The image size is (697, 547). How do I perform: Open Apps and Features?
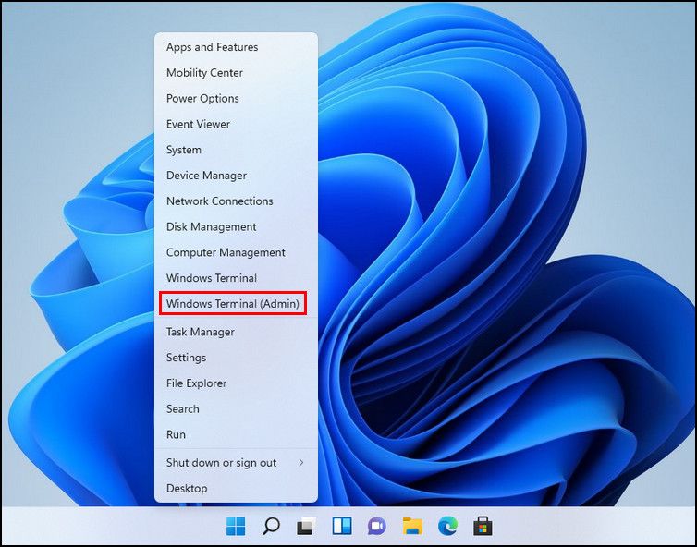pos(212,47)
